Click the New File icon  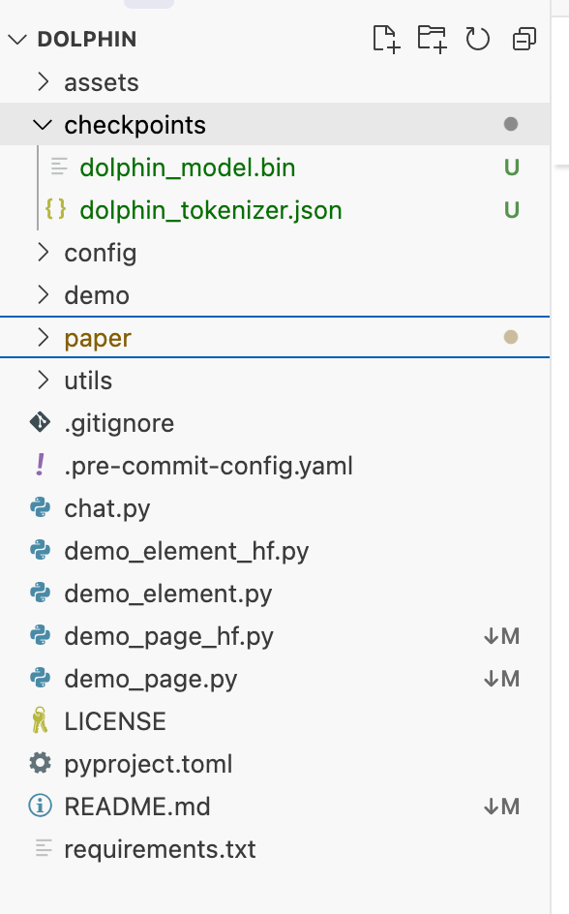point(386,40)
